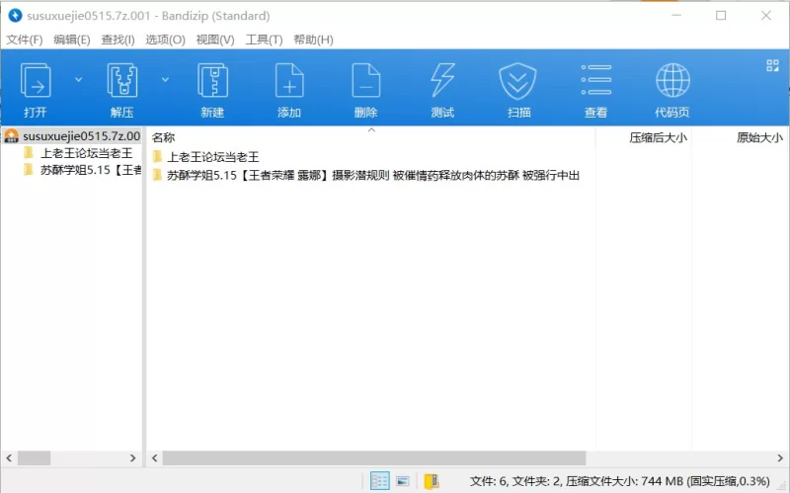Open the View (查看) list icon
Viewport: 790px width, 493px height.
(596, 80)
